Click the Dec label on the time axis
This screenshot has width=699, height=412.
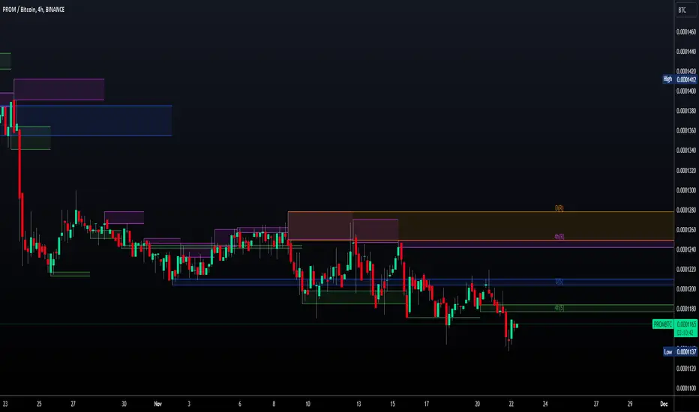[664, 404]
